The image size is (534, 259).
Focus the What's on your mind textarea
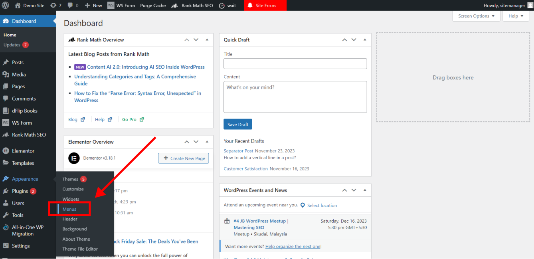(295, 97)
